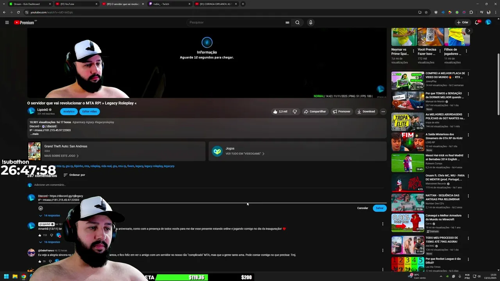Dislike the Legacy Roleplay video
The width and height of the screenshot is (500, 281).
(295, 111)
